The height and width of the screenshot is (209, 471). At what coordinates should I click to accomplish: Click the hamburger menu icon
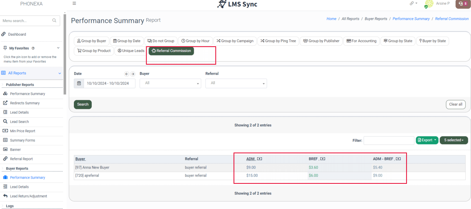pos(74,4)
